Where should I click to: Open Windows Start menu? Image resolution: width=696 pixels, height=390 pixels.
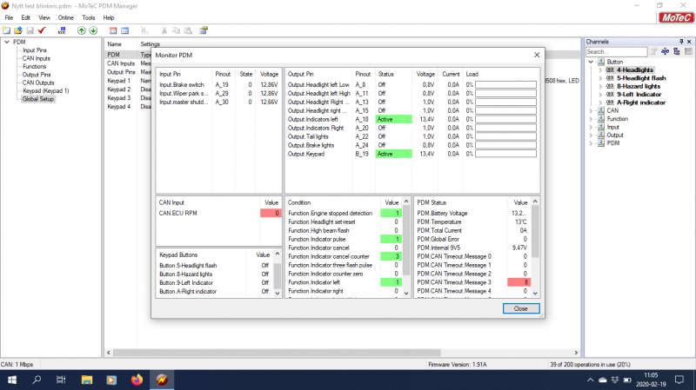coord(12,380)
